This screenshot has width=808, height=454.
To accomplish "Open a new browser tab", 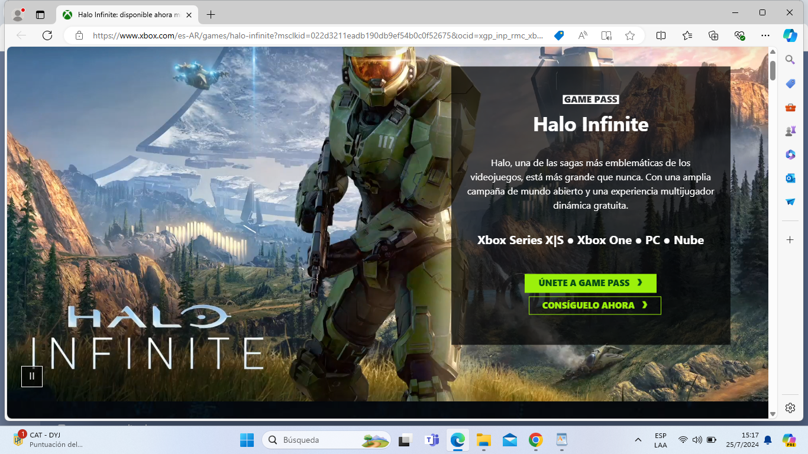I will 211,14.
